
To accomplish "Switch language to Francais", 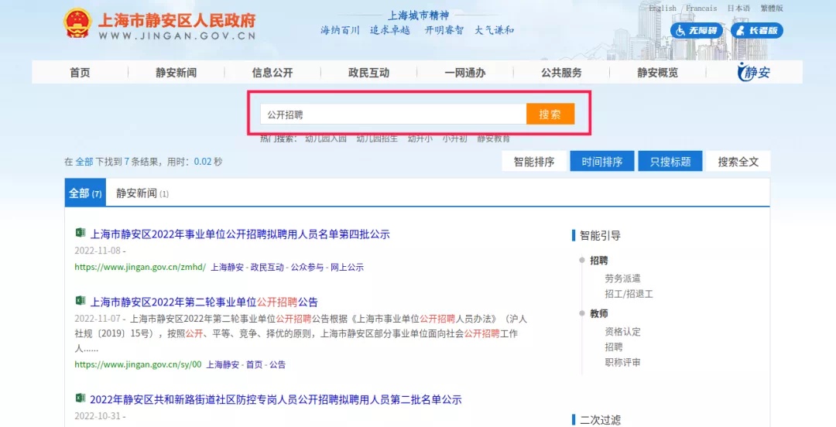I will click(x=701, y=8).
